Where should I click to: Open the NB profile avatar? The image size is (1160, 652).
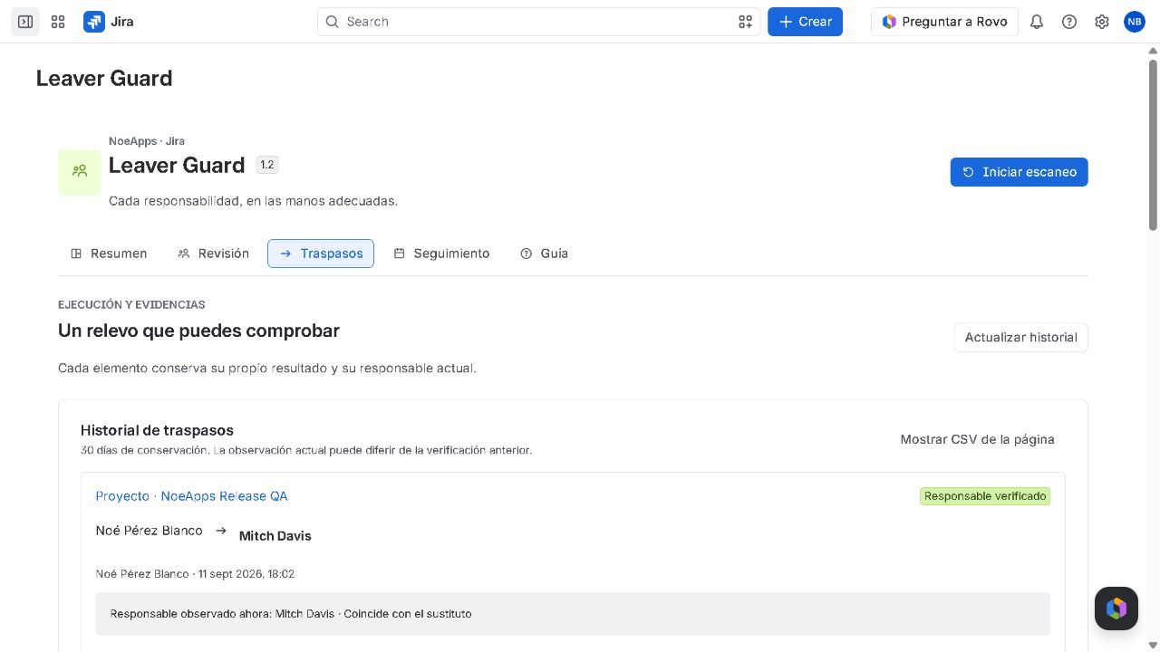(1135, 22)
